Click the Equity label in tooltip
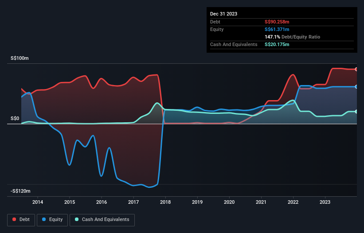The image size is (364, 233). click(217, 29)
